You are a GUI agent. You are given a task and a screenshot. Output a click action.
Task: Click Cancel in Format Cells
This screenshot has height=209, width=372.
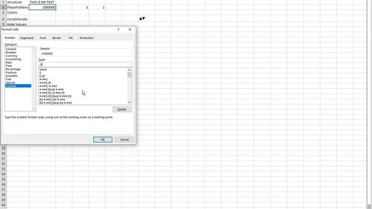124,139
